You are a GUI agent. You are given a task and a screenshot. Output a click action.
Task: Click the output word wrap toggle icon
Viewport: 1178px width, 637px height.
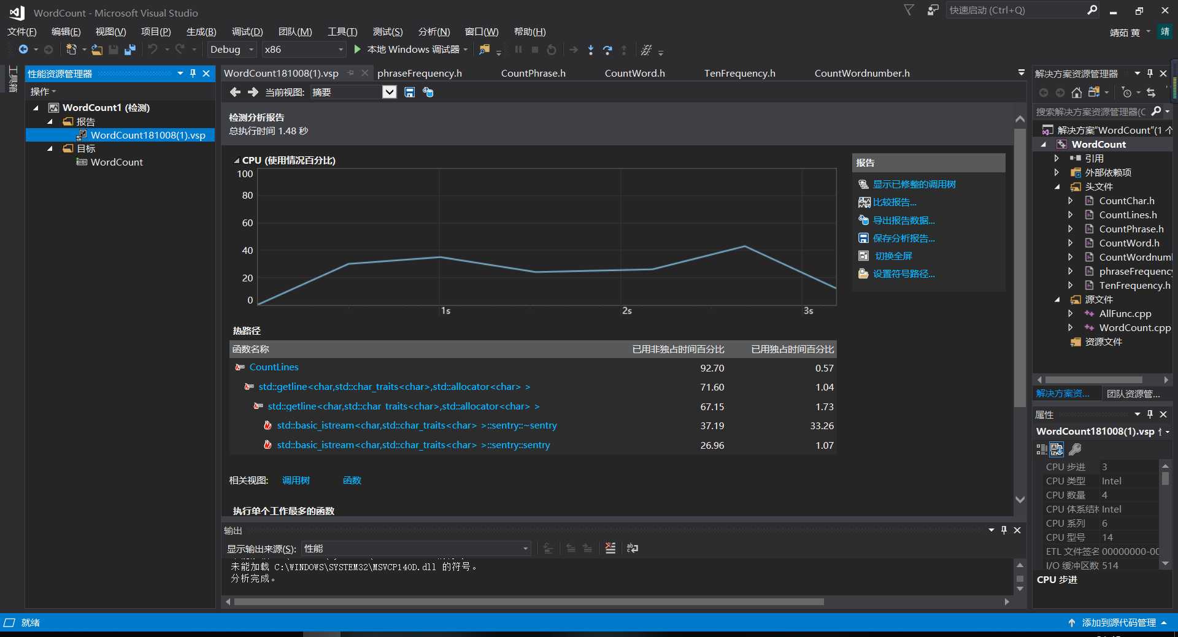(x=633, y=548)
